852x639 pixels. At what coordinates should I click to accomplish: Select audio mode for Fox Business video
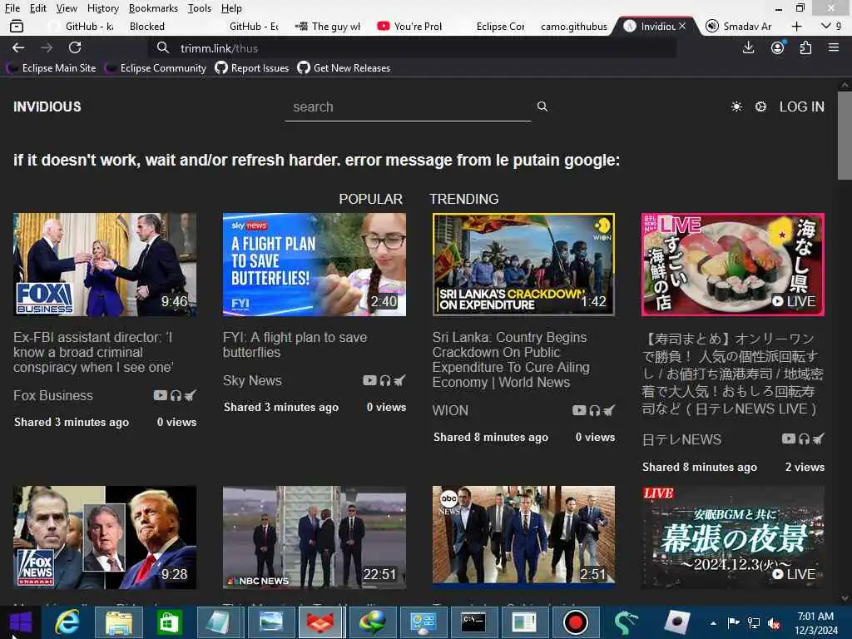[x=176, y=395]
